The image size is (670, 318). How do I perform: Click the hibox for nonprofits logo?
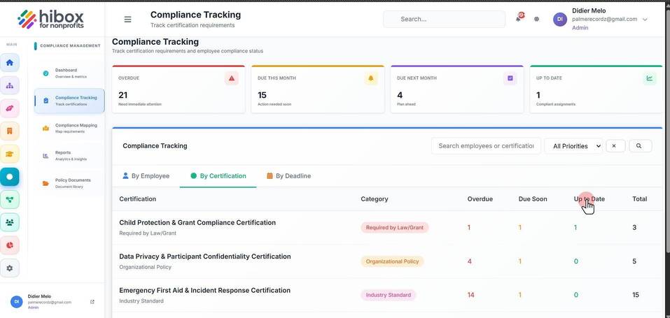tap(51, 19)
